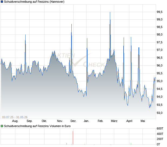
Task: Select the Mai month label
Action: [143, 121]
